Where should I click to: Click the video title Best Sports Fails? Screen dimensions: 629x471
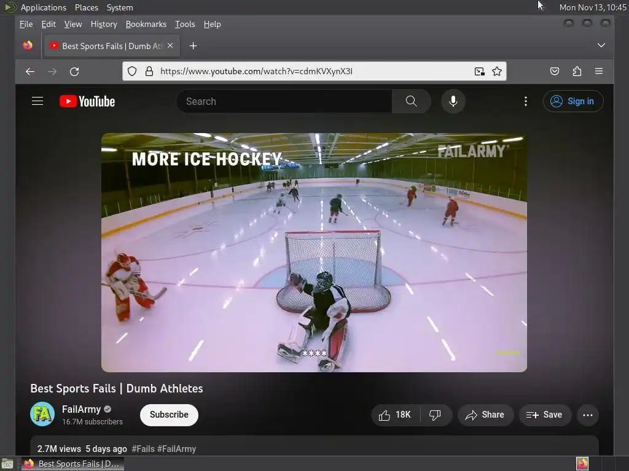(117, 388)
